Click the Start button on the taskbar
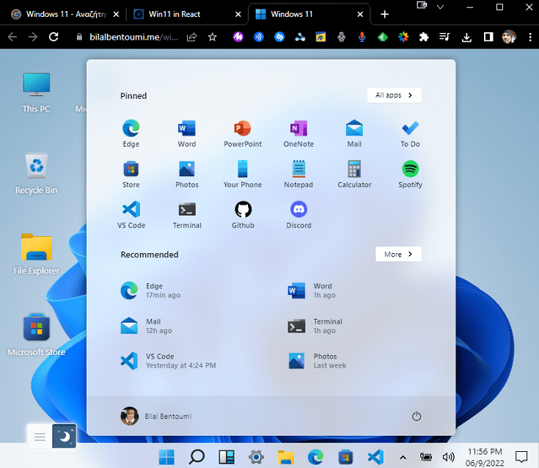The image size is (539, 468). tap(166, 457)
